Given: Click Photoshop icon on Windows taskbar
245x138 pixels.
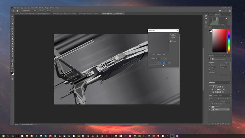Looking at the screenshot, I should [172, 136].
